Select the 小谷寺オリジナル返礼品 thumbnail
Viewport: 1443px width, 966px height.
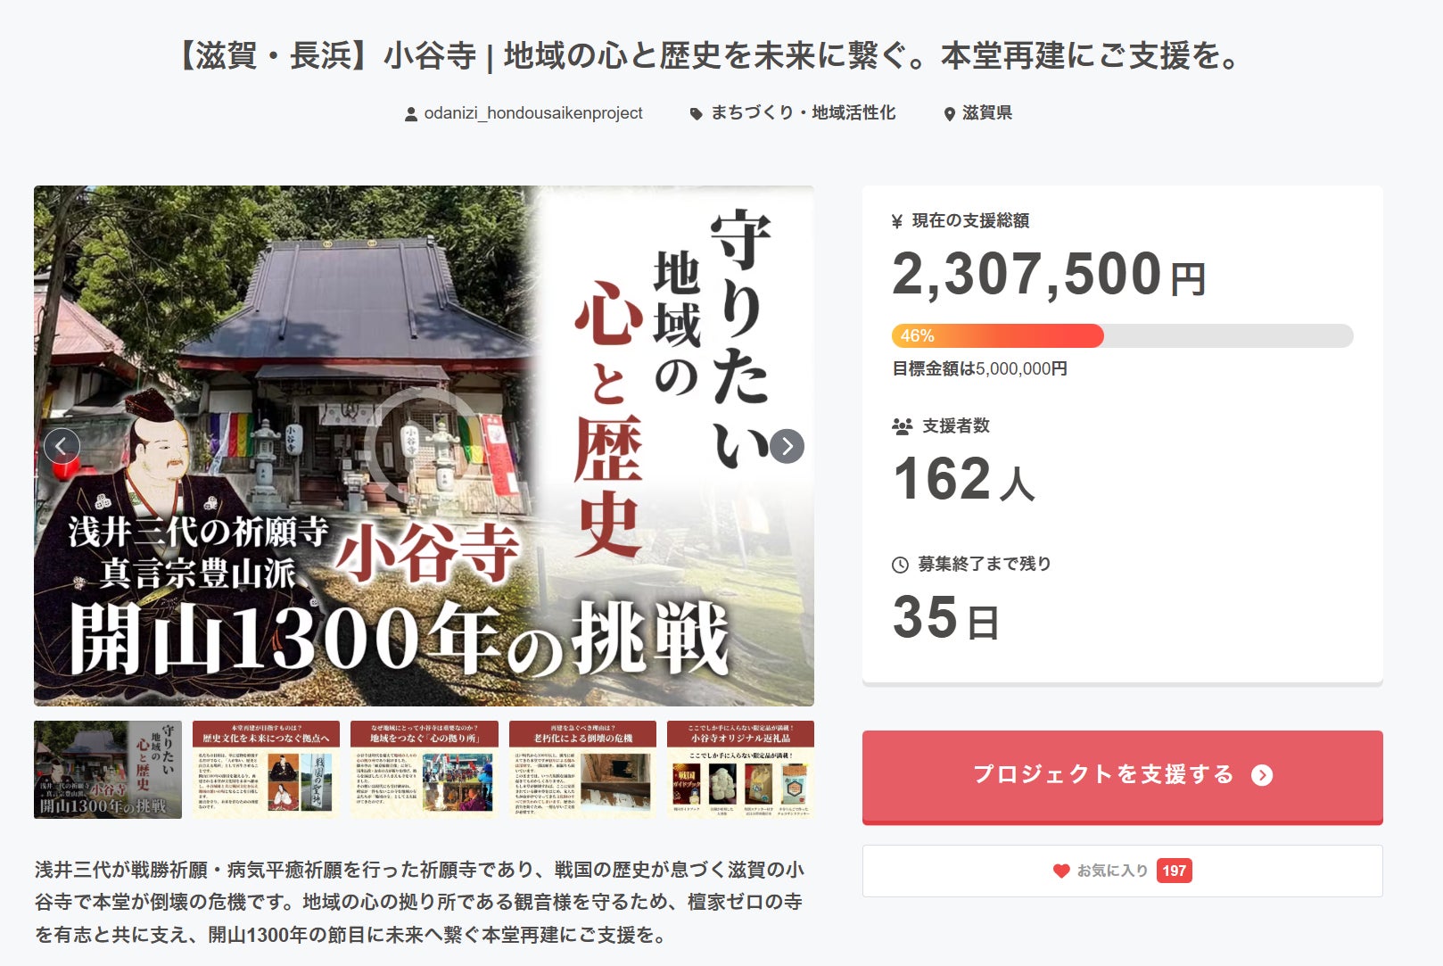point(740,770)
